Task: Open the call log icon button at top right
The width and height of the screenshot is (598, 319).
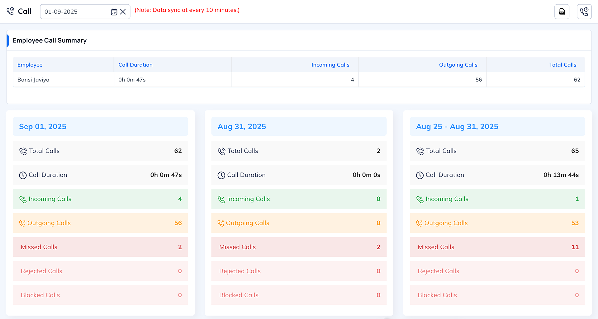Action: 584,12
